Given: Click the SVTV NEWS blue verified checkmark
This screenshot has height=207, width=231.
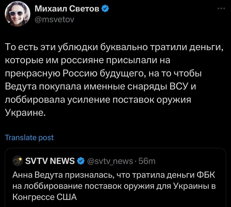Looking at the screenshot, I should (x=80, y=161).
